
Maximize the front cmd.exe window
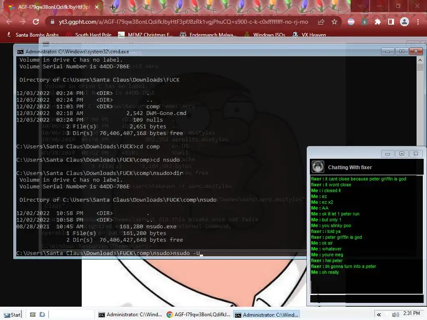coord(402,51)
